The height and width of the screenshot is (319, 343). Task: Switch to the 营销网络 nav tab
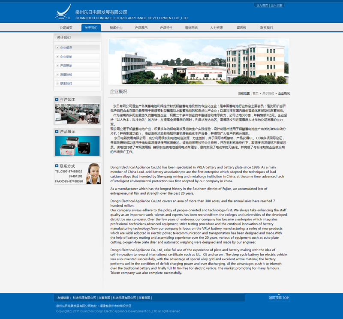point(191,28)
